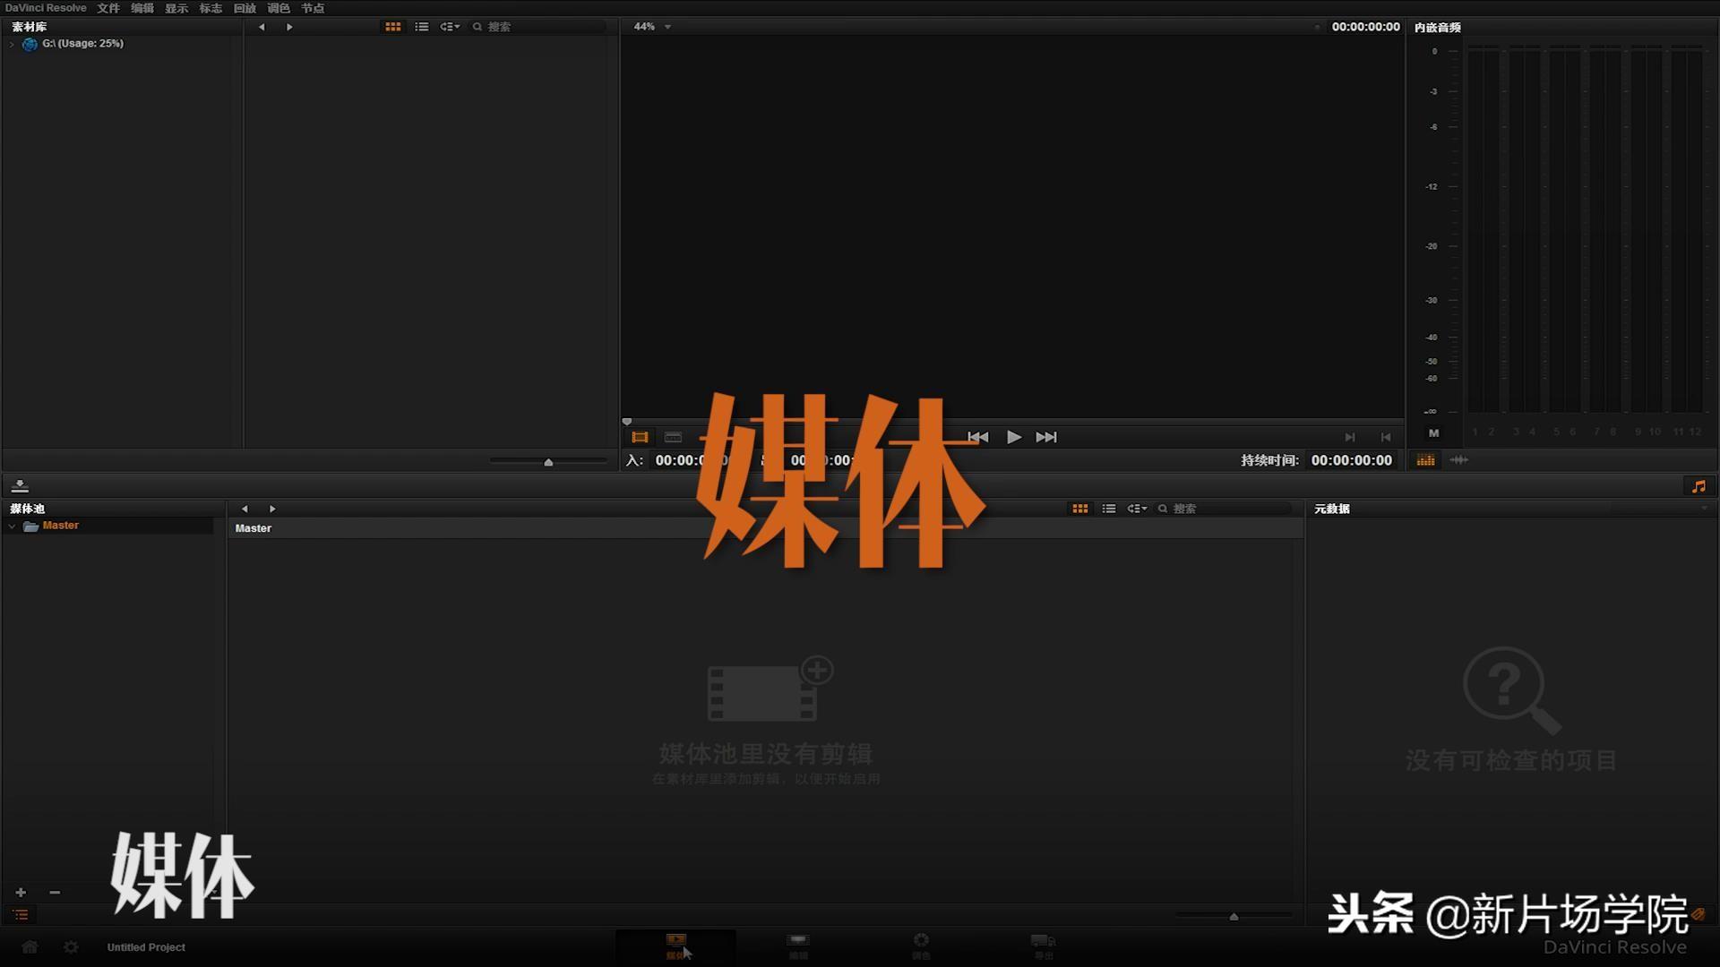Screen dimensions: 1720x967
Task: Click the in-point timecode field
Action: coord(694,460)
